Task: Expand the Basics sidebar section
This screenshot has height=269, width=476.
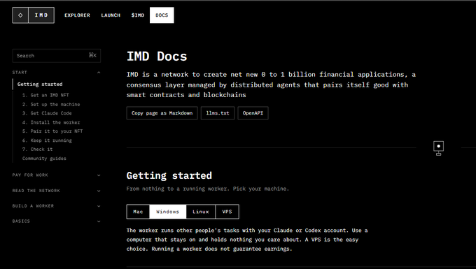Action: click(57, 221)
